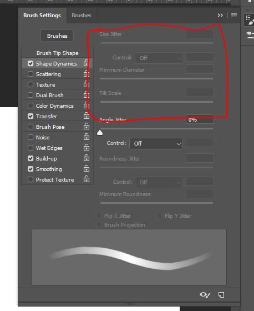Create new brush icon at panel bottom
Screen dimensions: 254x311
coord(221,295)
